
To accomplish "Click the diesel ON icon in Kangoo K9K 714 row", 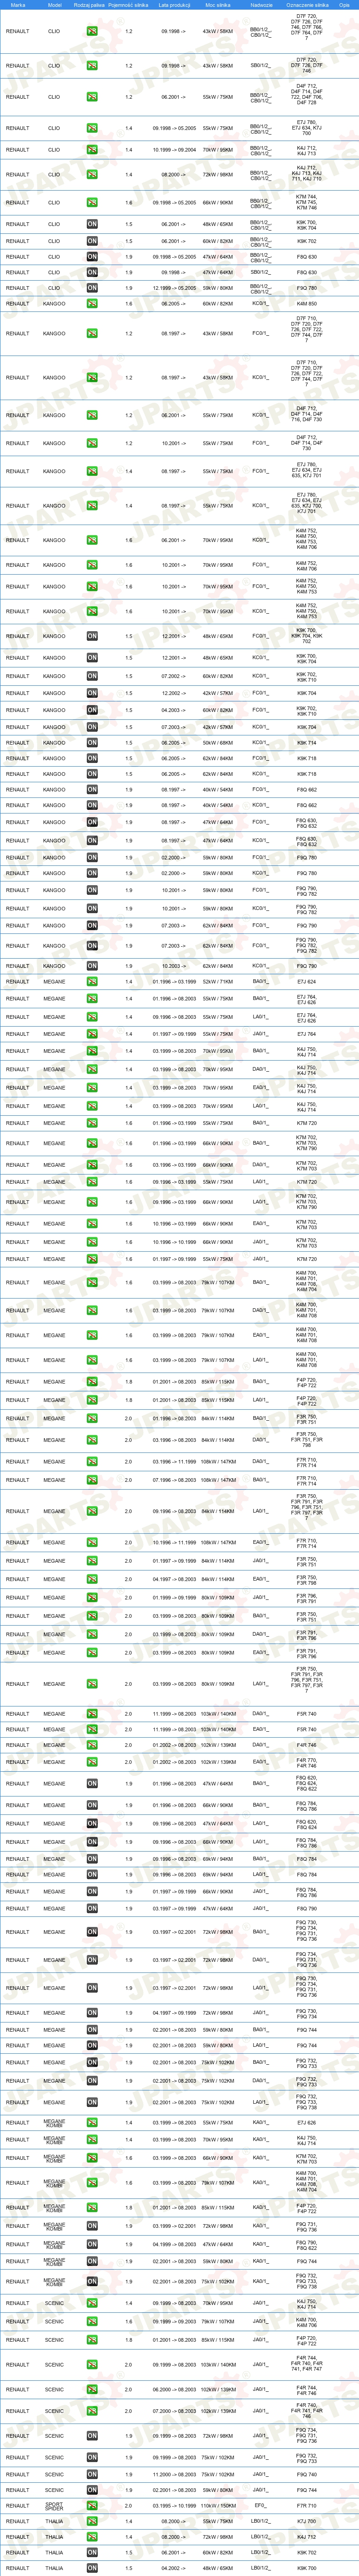I will click(92, 743).
